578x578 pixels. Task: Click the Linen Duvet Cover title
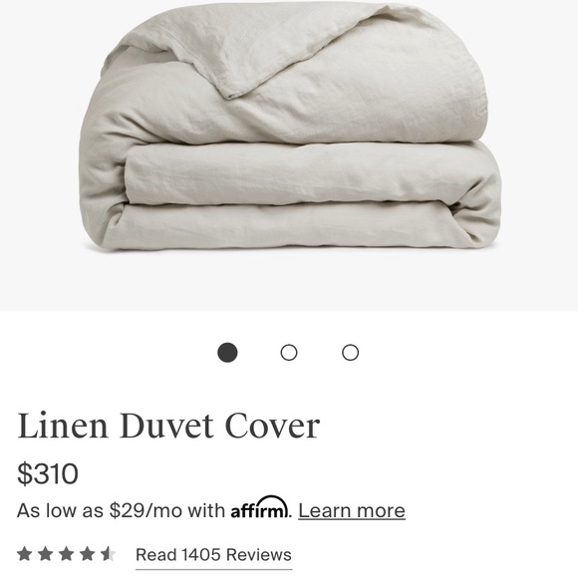pyautogui.click(x=168, y=426)
